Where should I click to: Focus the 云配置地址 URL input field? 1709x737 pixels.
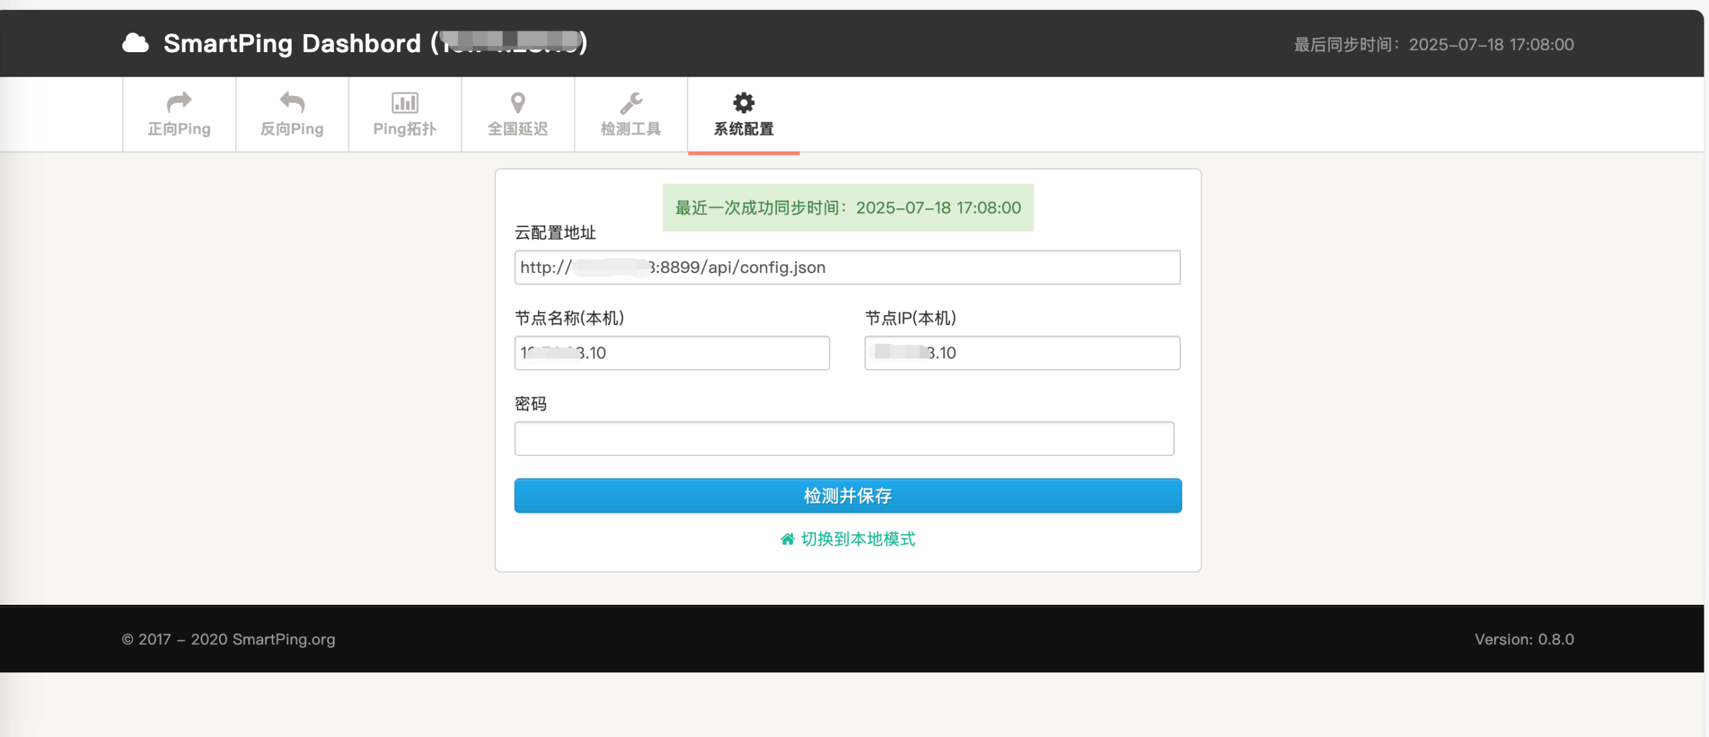tap(847, 268)
